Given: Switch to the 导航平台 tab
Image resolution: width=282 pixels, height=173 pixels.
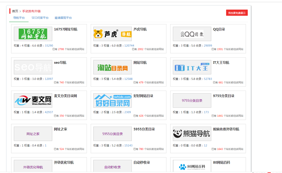Looking at the screenshot, I should 19,18.
